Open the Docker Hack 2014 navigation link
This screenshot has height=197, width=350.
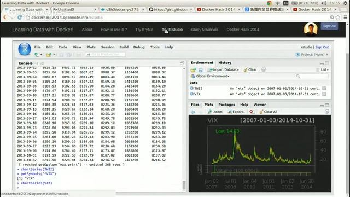click(243, 30)
